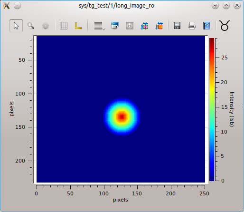Click the Intensity (lsb) axis label
Viewport: 244px width, 212px height.
[x=232, y=109]
